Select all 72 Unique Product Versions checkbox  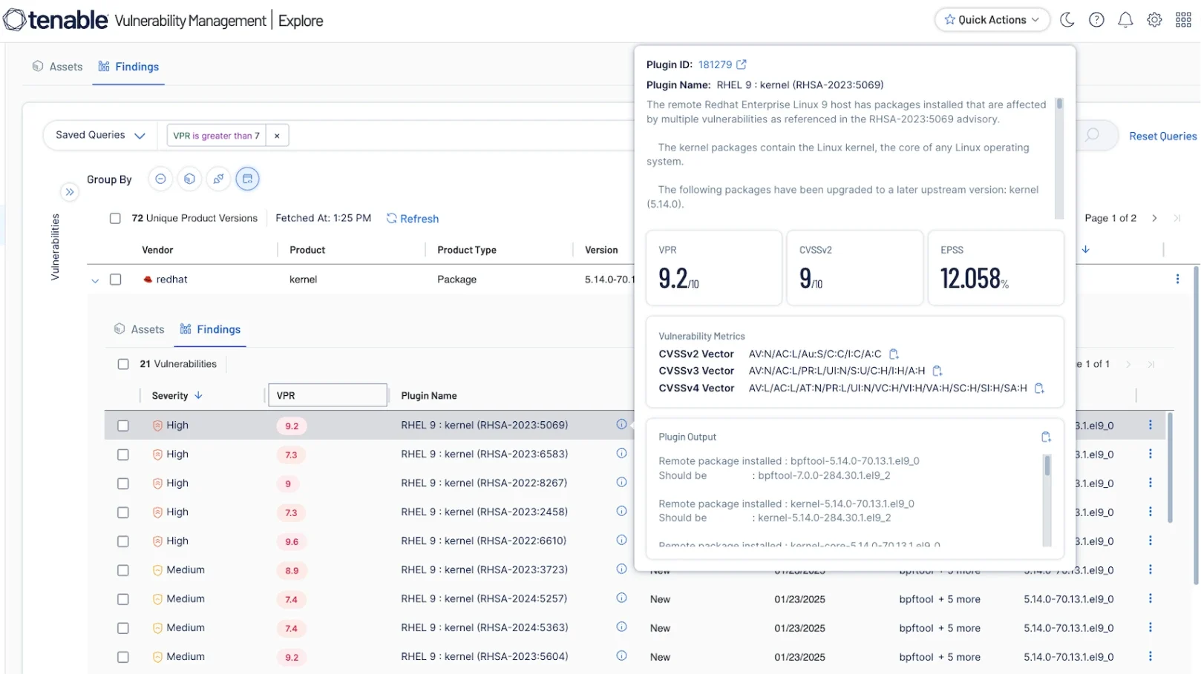click(115, 218)
